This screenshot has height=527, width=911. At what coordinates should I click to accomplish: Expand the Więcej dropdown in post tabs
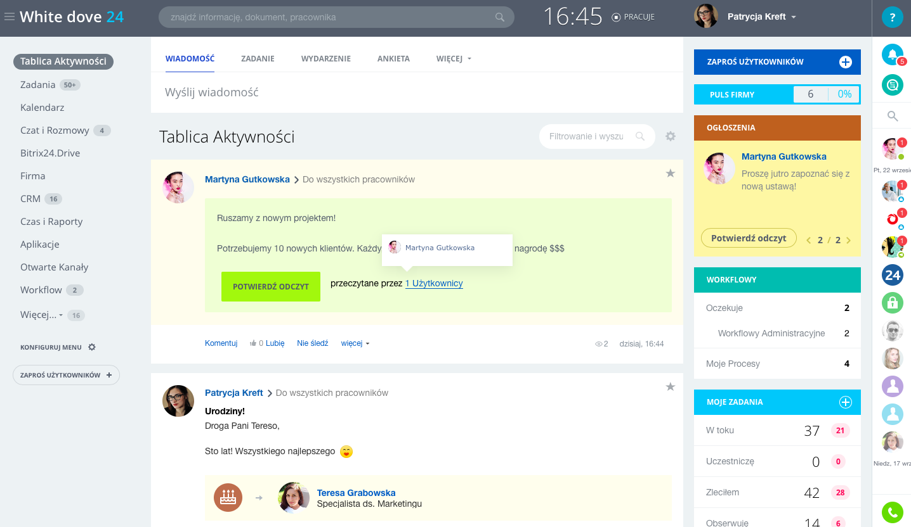coord(454,59)
